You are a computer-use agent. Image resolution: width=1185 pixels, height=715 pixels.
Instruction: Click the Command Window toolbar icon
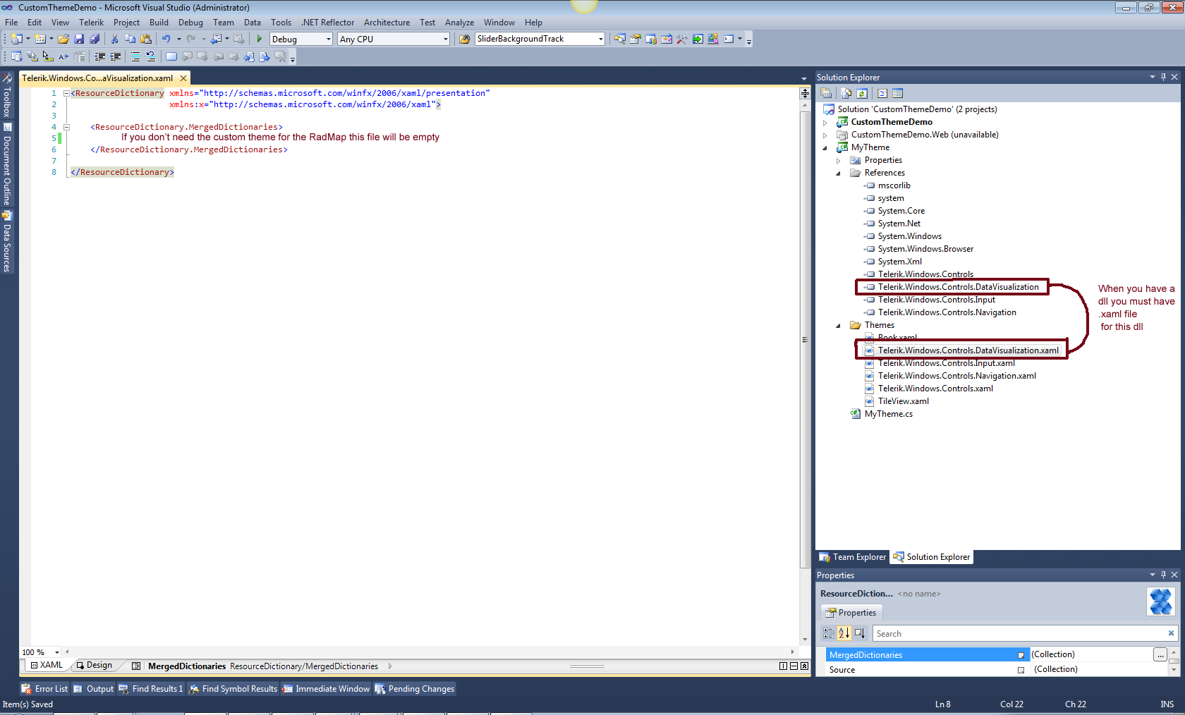point(729,39)
